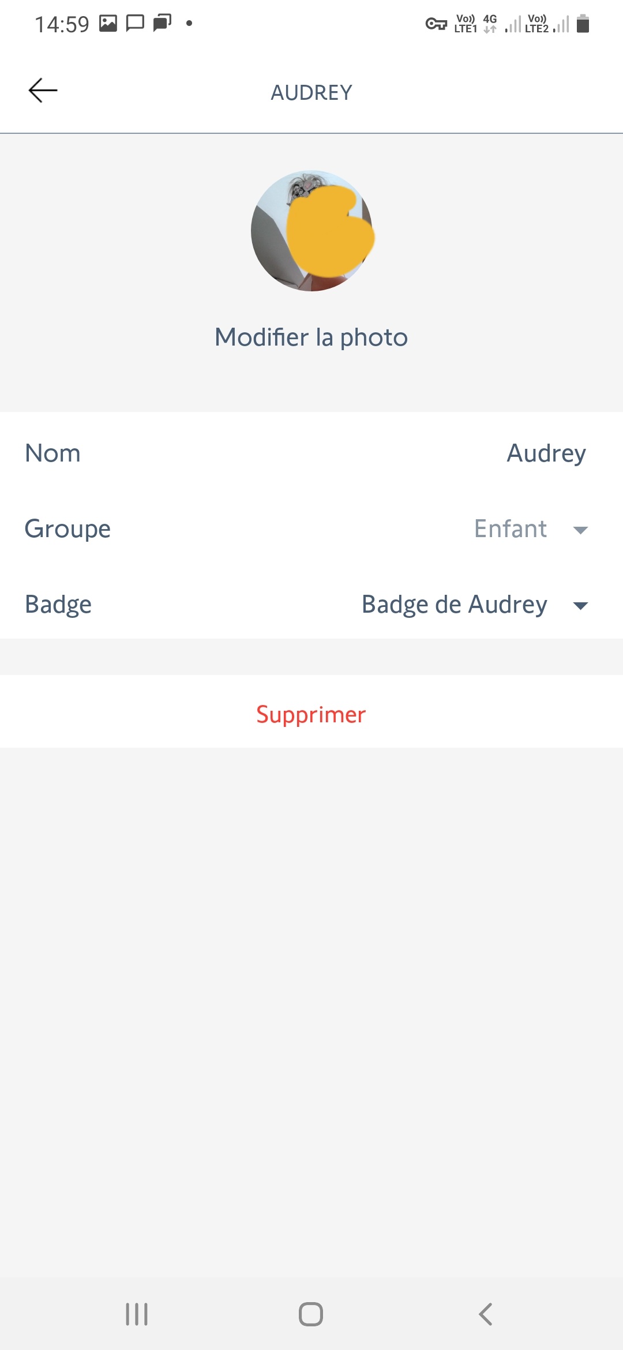Tap the back arrow in header
This screenshot has width=623, height=1350.
click(43, 91)
